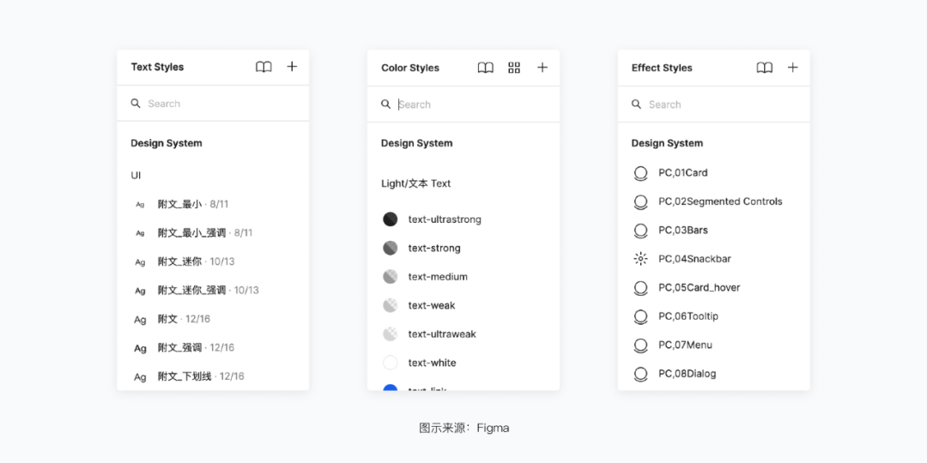Screen dimensions: 927x463
Task: Click the shadow icon beside PC,03Bars
Action: [x=640, y=231]
